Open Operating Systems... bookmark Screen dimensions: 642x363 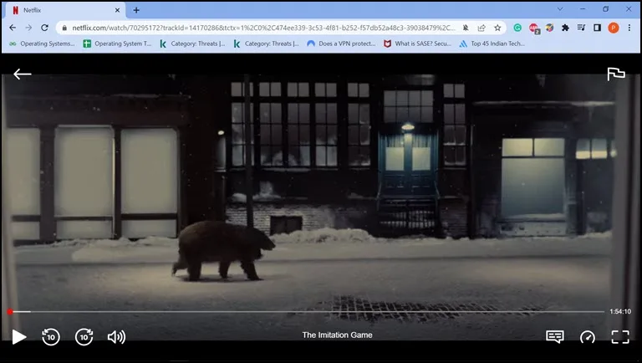click(x=42, y=43)
